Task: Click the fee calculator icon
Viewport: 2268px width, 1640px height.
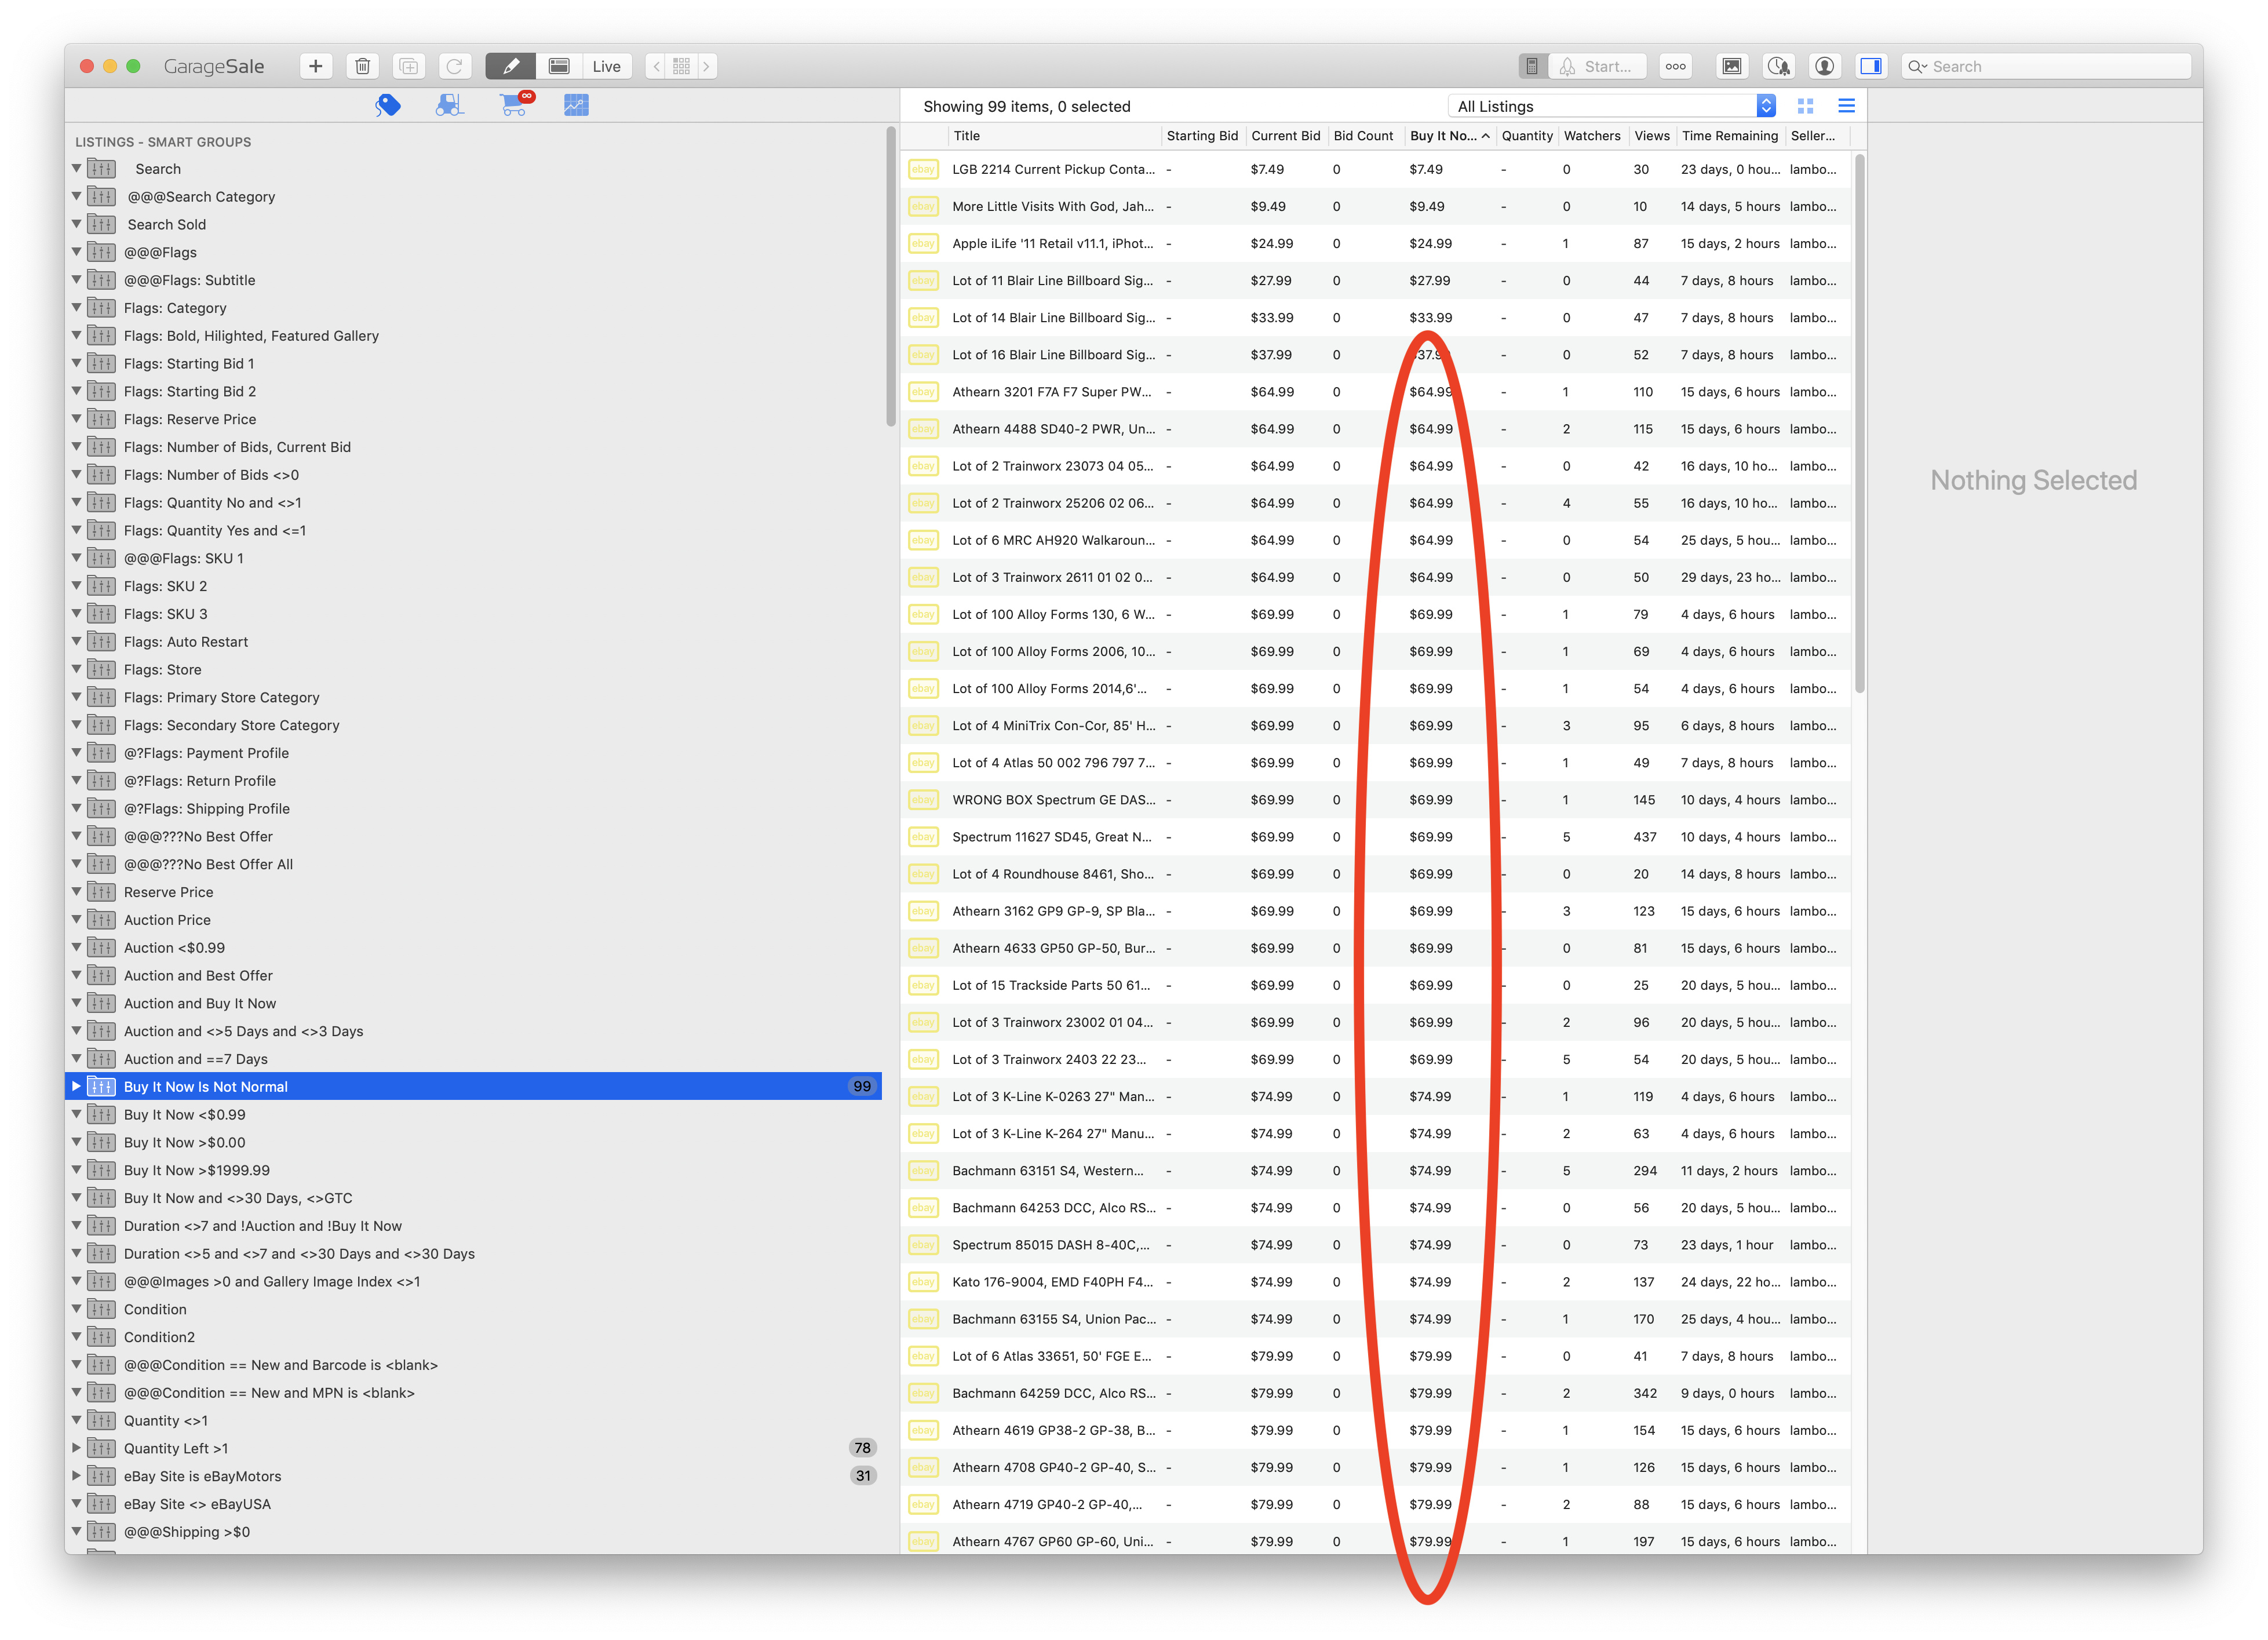Action: pyautogui.click(x=1531, y=66)
